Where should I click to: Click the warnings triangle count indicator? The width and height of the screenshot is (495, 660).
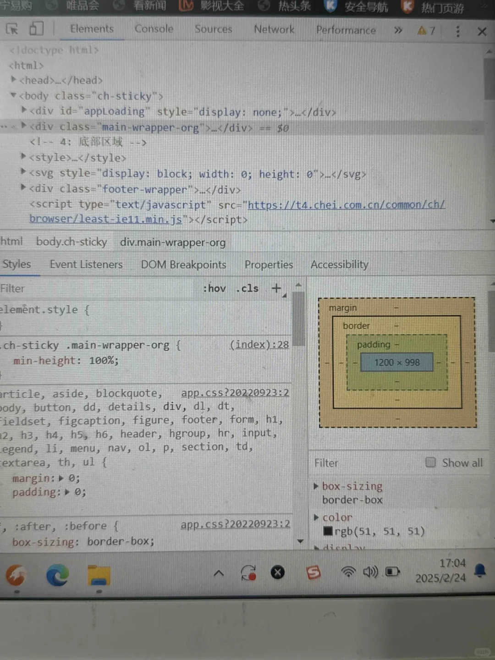[x=426, y=31]
